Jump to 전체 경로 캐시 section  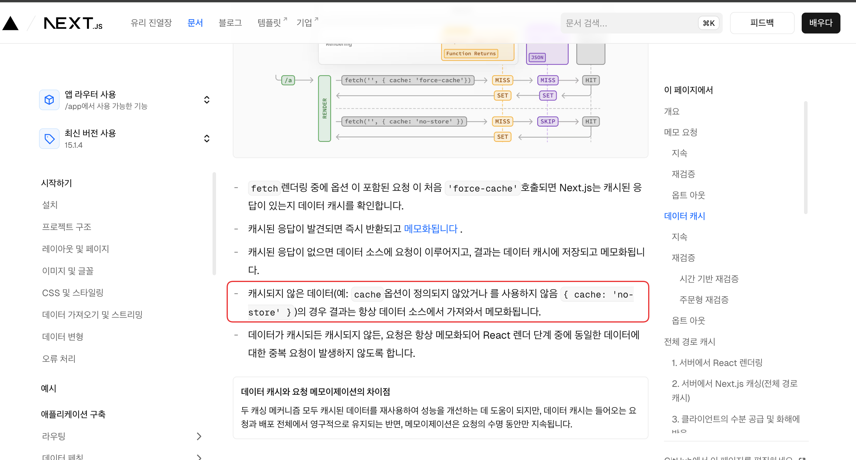690,342
